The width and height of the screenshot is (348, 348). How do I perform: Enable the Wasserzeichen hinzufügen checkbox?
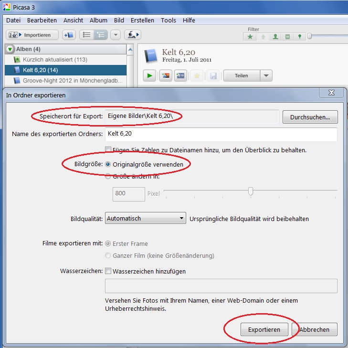pos(108,271)
